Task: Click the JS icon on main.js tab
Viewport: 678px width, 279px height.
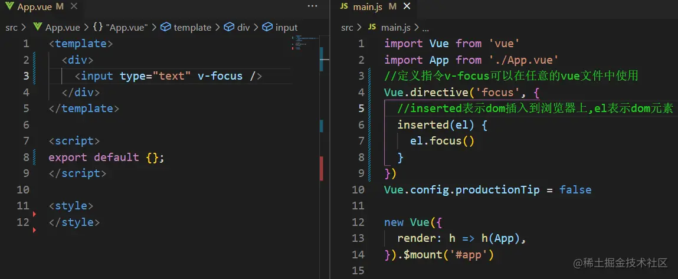Action: click(344, 6)
